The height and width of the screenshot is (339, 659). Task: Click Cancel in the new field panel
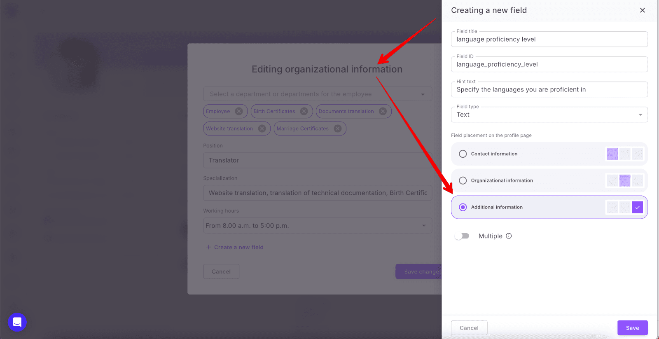click(x=469, y=328)
